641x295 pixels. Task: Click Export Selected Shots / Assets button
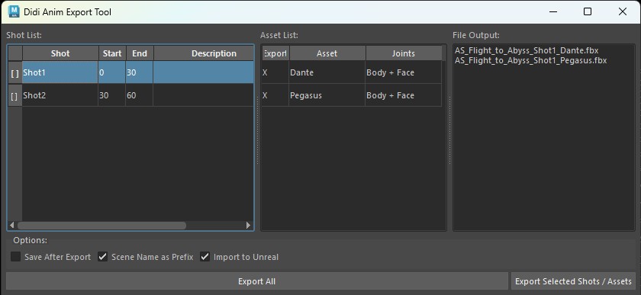click(573, 281)
